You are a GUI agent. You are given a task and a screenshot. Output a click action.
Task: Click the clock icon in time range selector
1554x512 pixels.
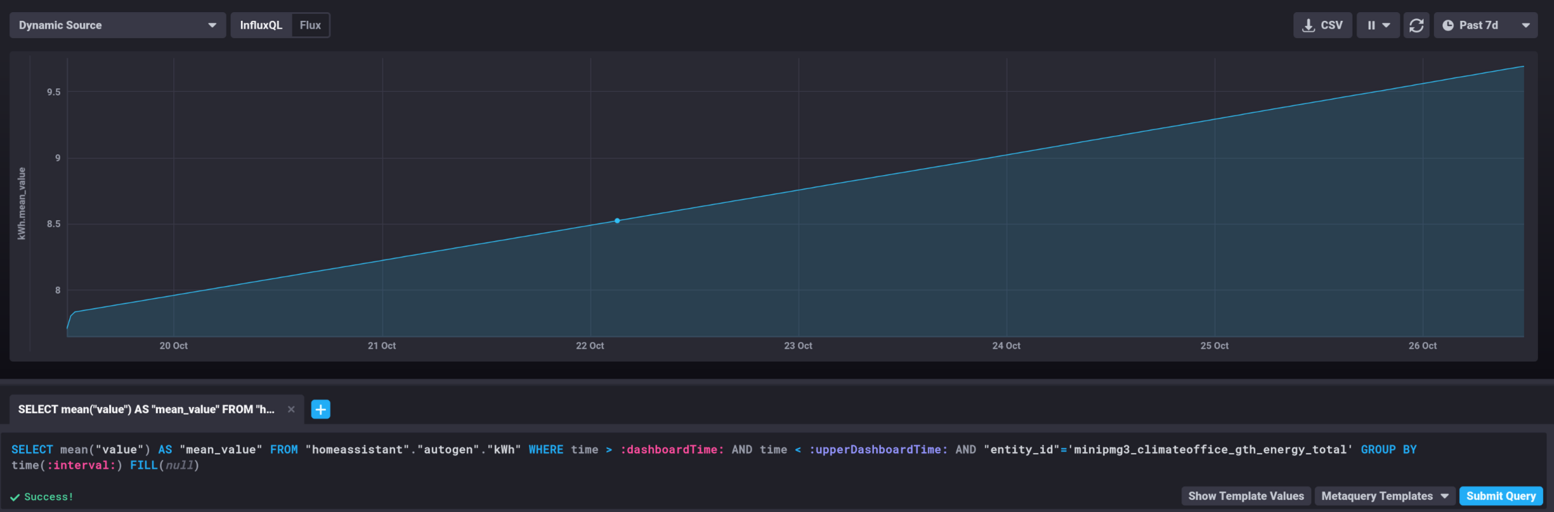1447,25
